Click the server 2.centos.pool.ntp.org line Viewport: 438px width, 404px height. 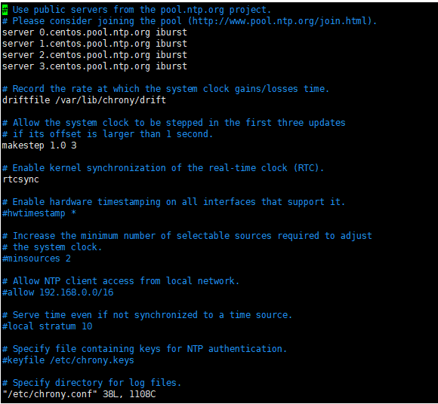tap(94, 55)
